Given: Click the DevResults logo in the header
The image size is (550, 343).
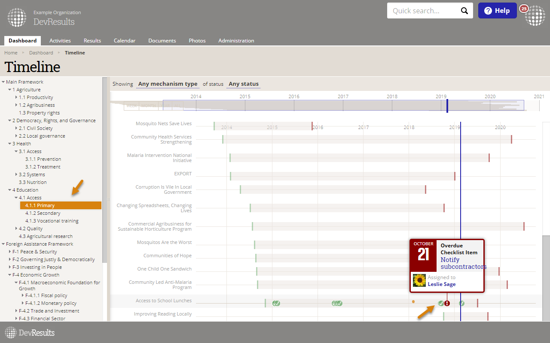Looking at the screenshot, I should (x=17, y=17).
